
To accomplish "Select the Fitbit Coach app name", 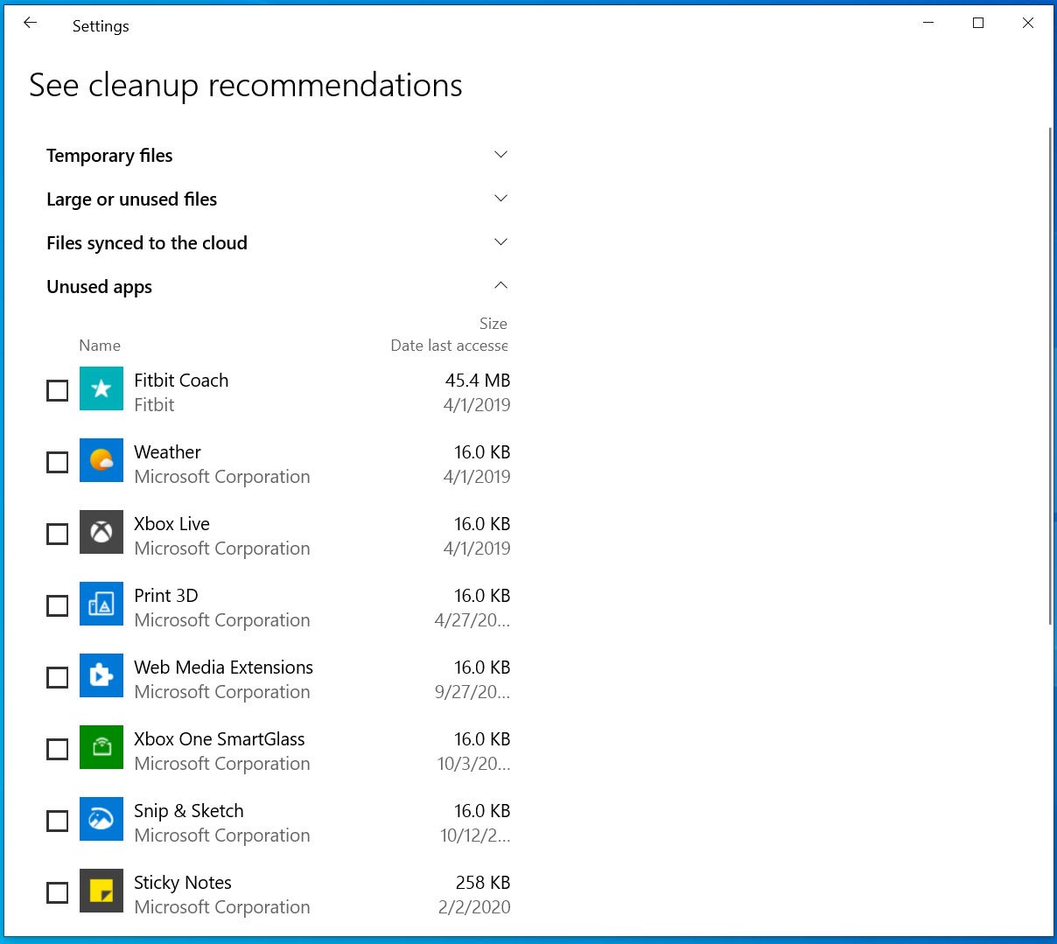I will (181, 381).
